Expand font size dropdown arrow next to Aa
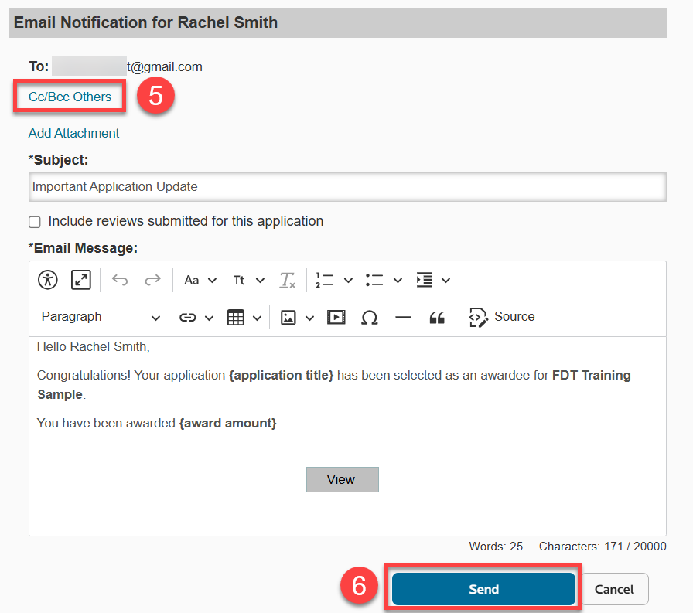 tap(212, 281)
